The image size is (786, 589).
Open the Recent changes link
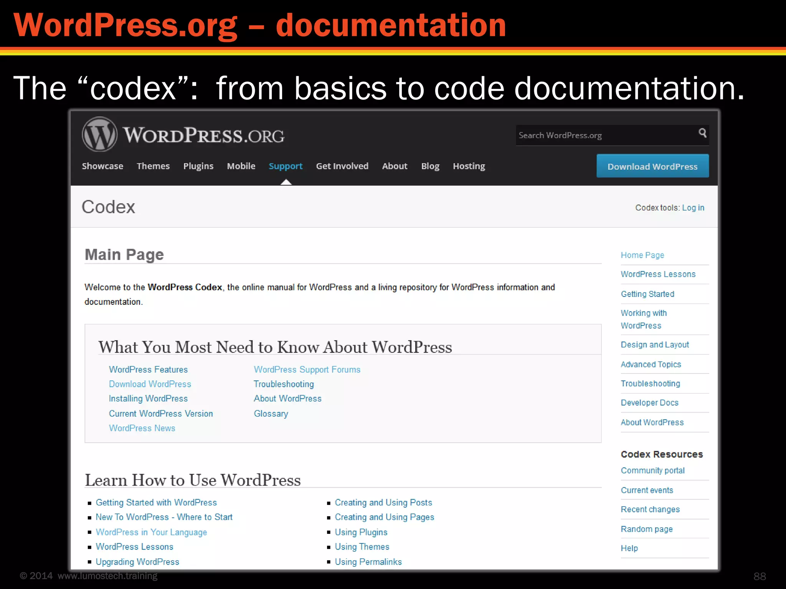pos(650,509)
